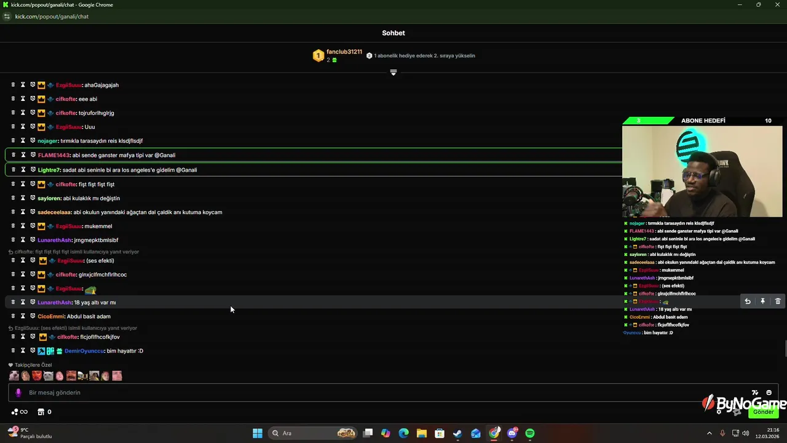Open FLAME1443's username profile
This screenshot has height=443, width=787.
pos(53,155)
